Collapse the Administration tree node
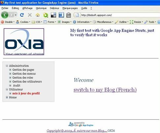The image size is (160, 133). [x=7, y=66]
